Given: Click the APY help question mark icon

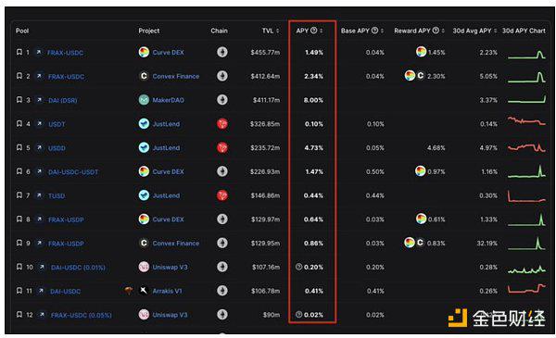Looking at the screenshot, I should pos(314,31).
